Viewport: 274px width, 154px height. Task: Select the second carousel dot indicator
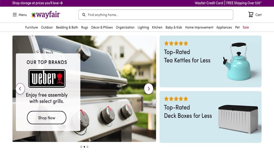coord(84,147)
